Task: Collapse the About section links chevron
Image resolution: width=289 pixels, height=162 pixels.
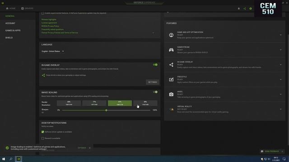Action: pyautogui.click(x=153, y=33)
